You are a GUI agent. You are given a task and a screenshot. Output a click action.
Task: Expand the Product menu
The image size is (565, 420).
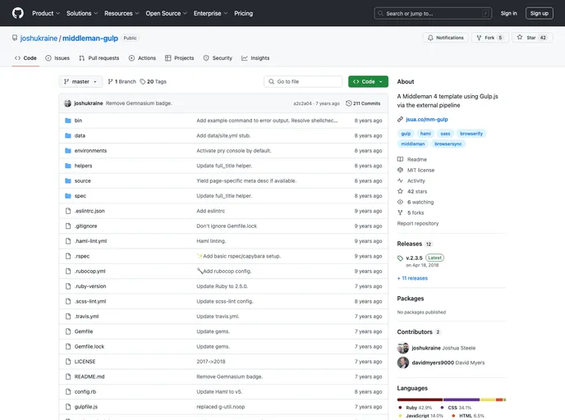coord(46,13)
